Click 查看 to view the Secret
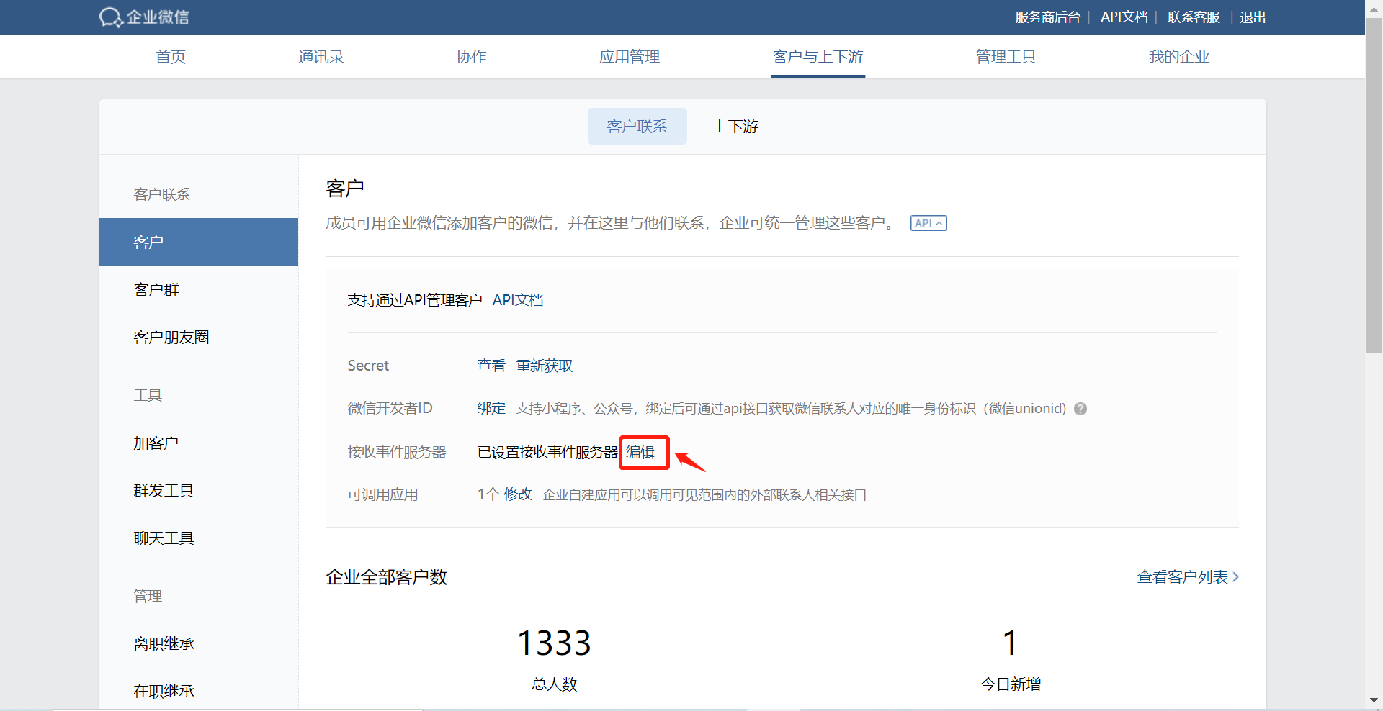Screen dimensions: 1383x711 coord(491,366)
